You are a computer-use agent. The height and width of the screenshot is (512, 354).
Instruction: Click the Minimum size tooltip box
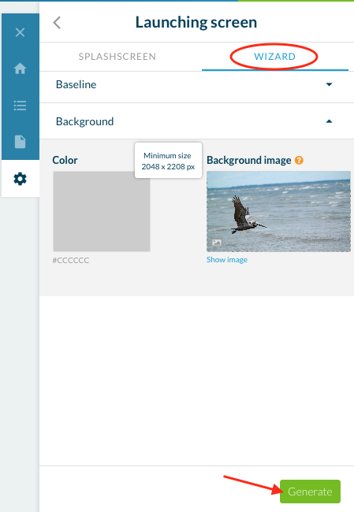(168, 161)
